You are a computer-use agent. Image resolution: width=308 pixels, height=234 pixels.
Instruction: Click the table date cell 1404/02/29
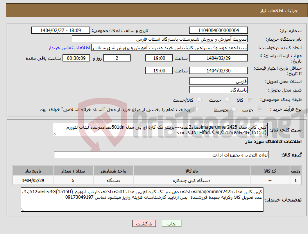[33, 180]
